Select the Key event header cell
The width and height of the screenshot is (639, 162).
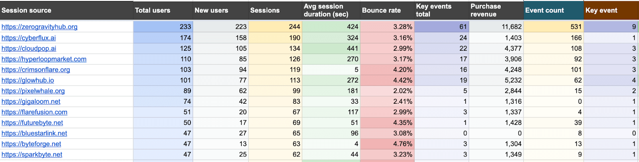[611, 10]
